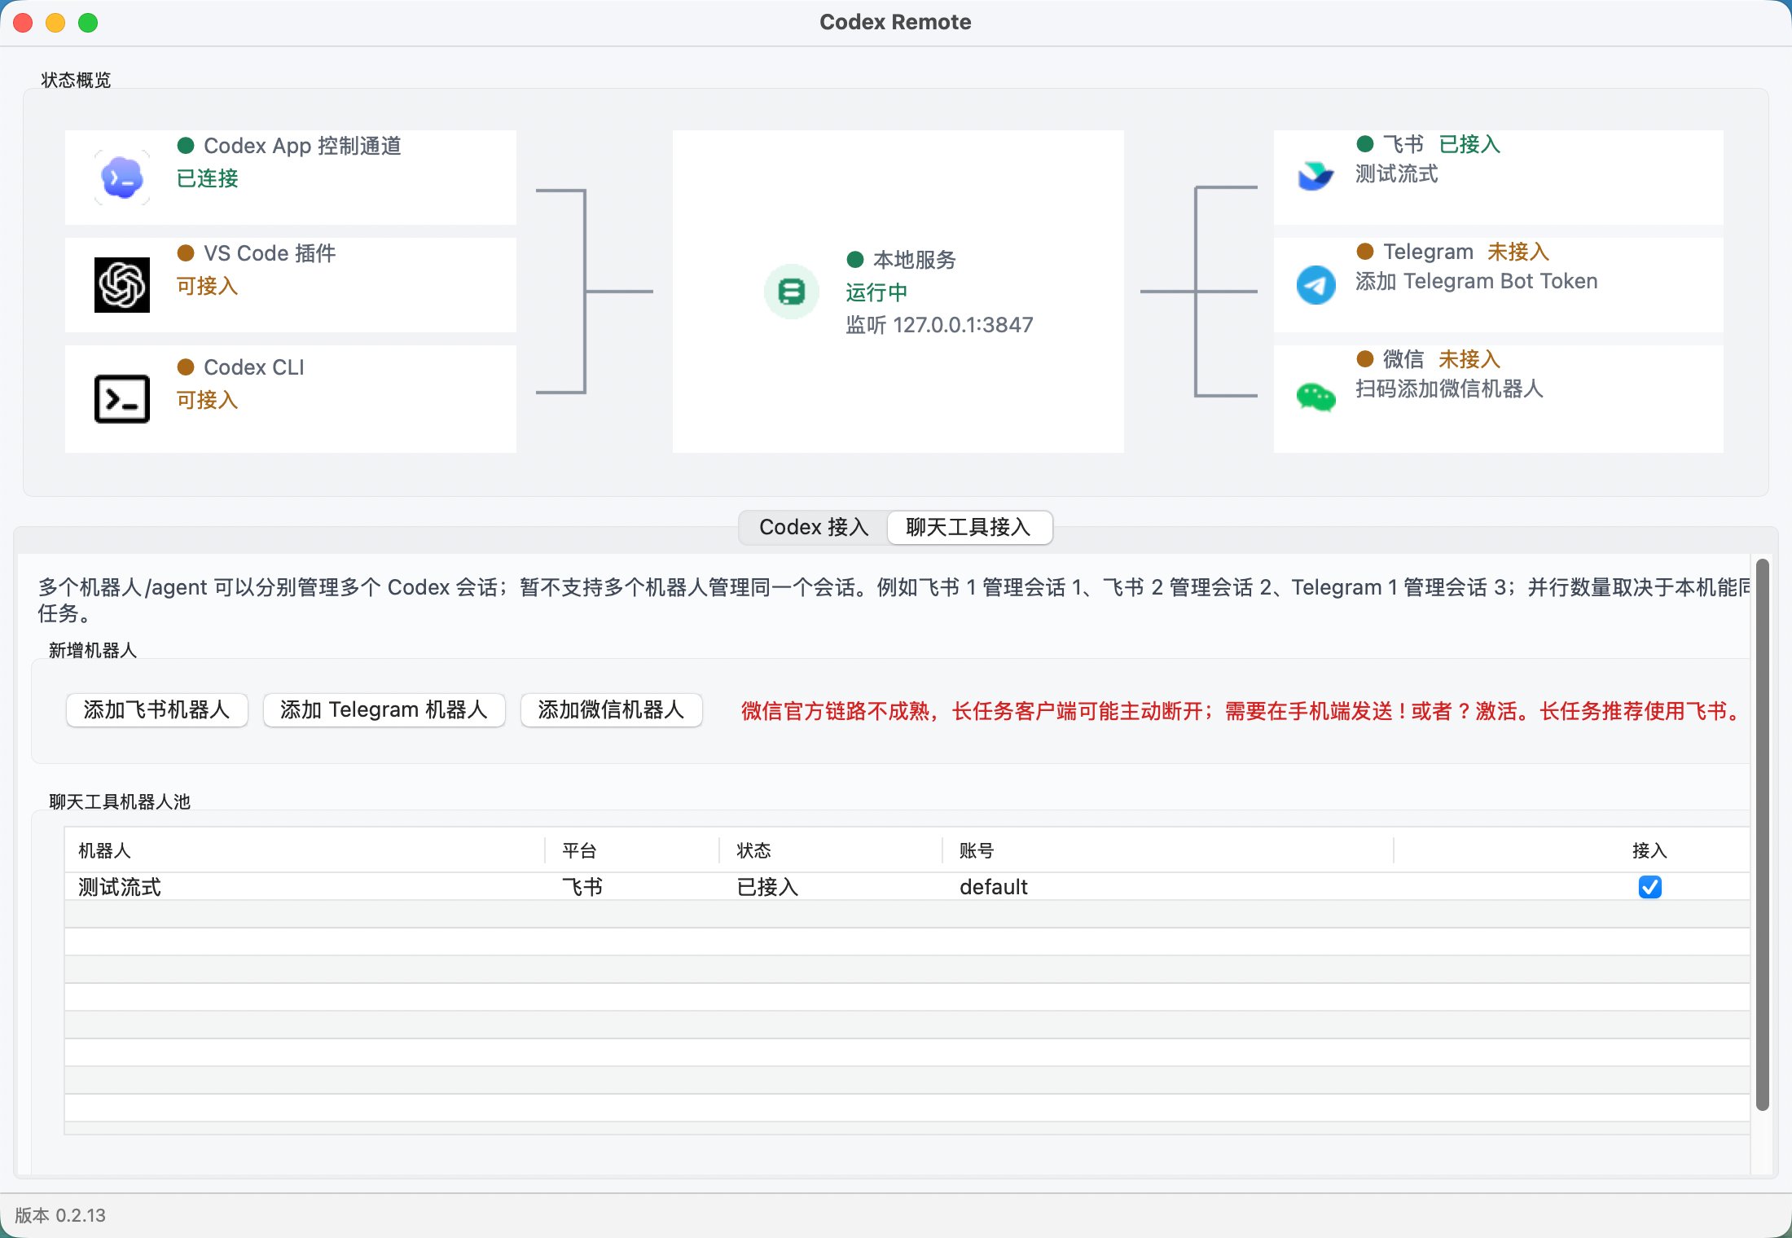Screen dimensions: 1792x1238
Task: Click the green macOS zoom window button
Action: tap(88, 23)
